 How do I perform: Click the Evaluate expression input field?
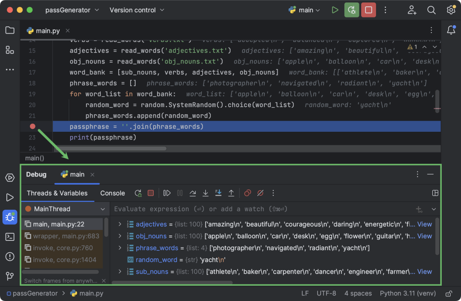point(262,209)
